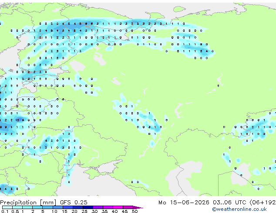Click the '10' legend scale label
Viewport: 276px width, 213px height.
[54, 211]
